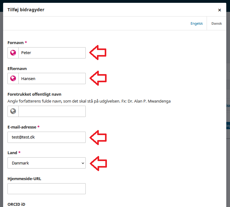Switch to the Engelsk language tab
This screenshot has width=230, height=207.
pos(197,23)
